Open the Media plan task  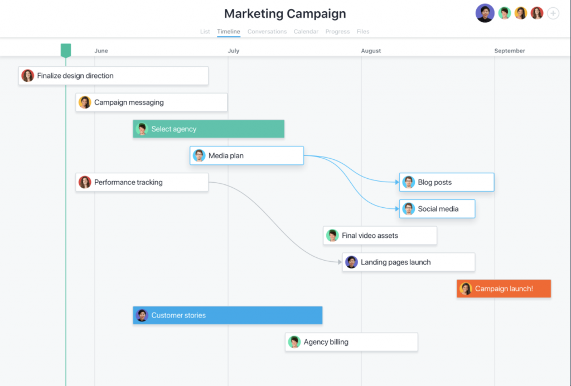pos(246,155)
